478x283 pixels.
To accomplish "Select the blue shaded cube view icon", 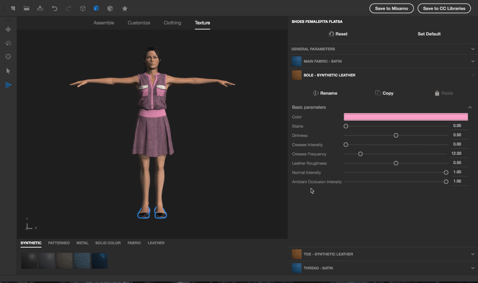I will (96, 8).
